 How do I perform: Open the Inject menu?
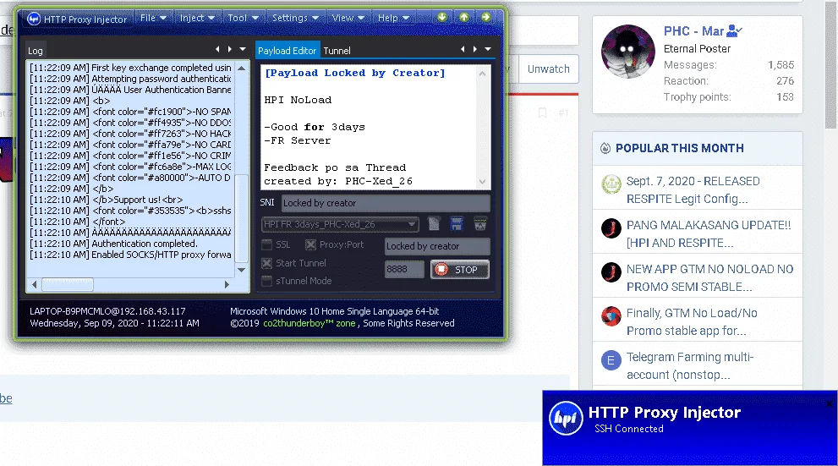[197, 18]
